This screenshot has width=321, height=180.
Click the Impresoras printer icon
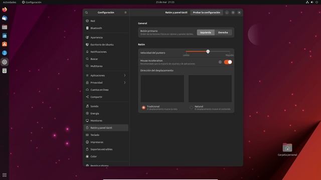87,142
